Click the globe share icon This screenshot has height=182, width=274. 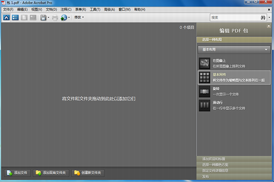tap(64, 17)
